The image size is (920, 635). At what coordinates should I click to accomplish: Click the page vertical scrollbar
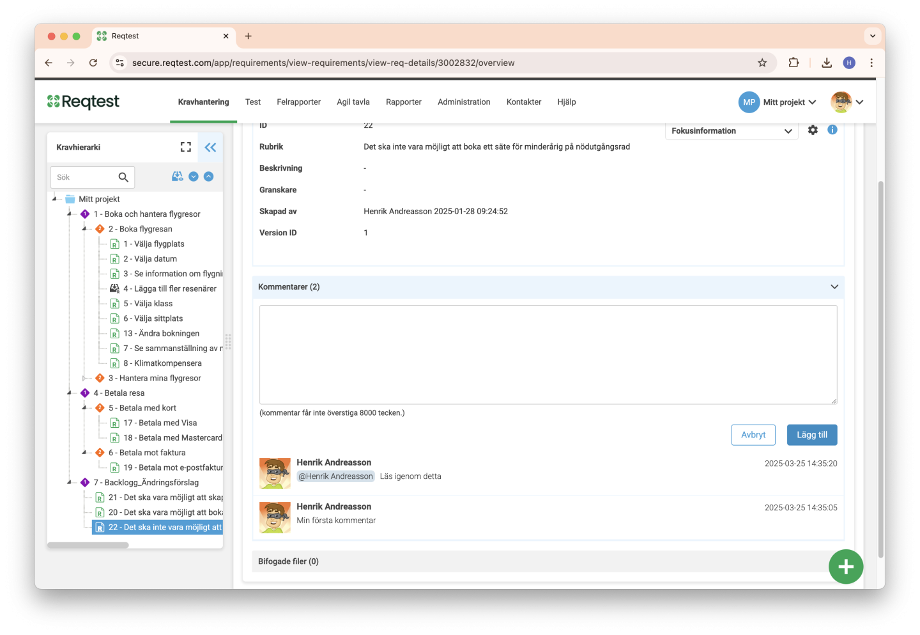[880, 370]
